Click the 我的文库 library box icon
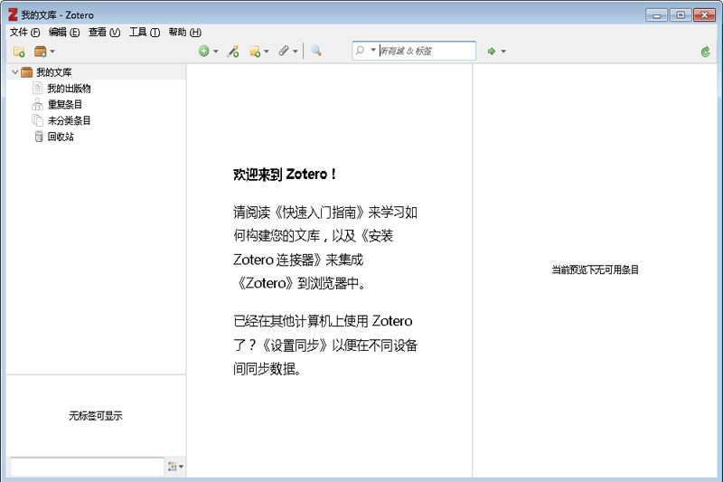 click(27, 72)
